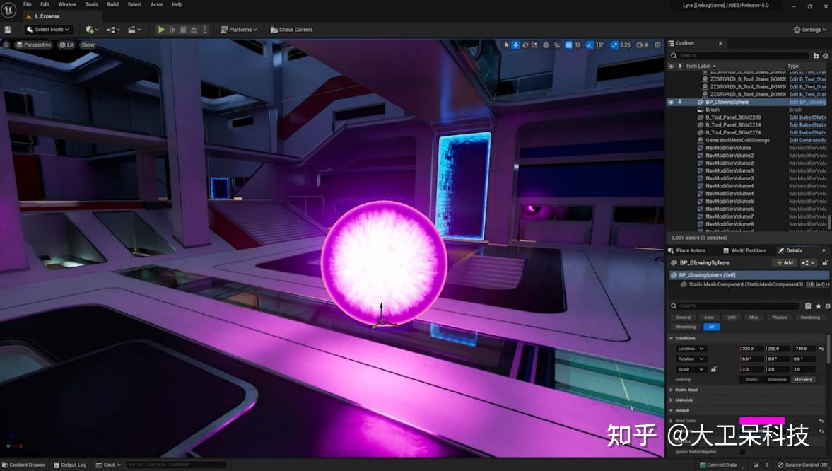The height and width of the screenshot is (471, 832).
Task: Toggle world/local coordinate space globe icon
Action: click(x=546, y=45)
